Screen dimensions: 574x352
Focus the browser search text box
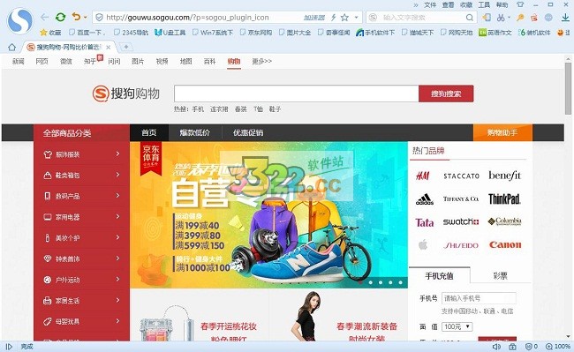pos(422,17)
